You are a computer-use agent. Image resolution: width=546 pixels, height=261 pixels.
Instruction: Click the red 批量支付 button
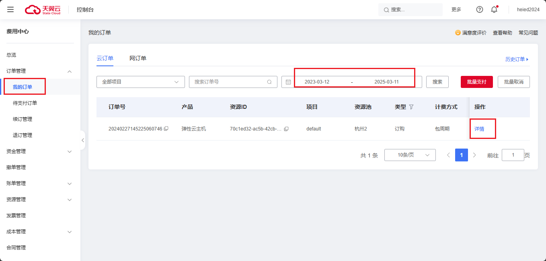point(477,82)
